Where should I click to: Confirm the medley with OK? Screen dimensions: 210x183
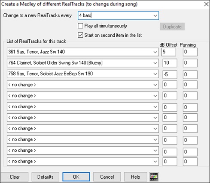pyautogui.click(x=76, y=177)
